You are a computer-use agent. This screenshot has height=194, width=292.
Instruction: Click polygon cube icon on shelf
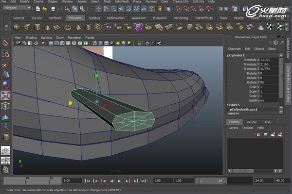coord(27,27)
